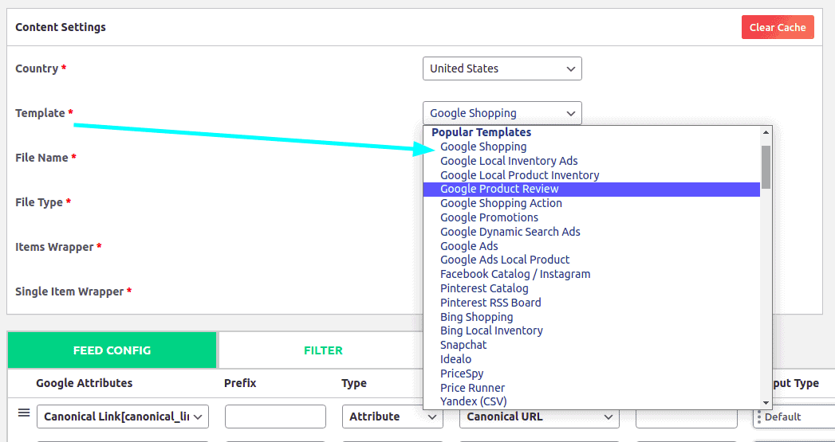Choose Price Runner template
This screenshot has width=835, height=442.
point(591,388)
